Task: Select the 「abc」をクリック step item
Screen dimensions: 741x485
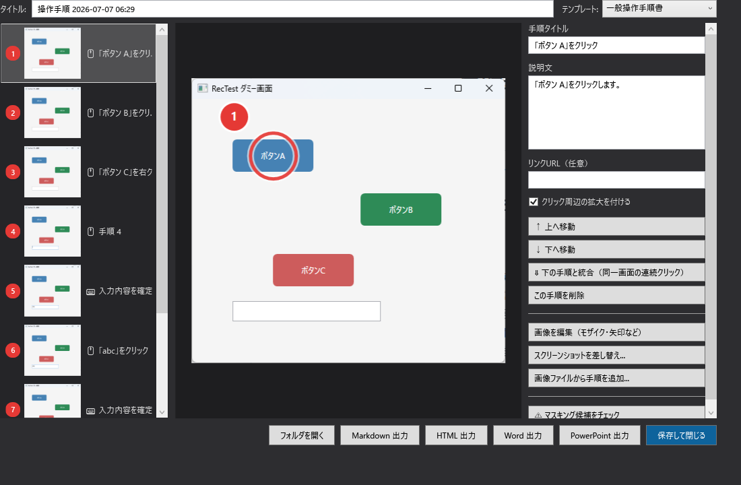Action: click(78, 350)
